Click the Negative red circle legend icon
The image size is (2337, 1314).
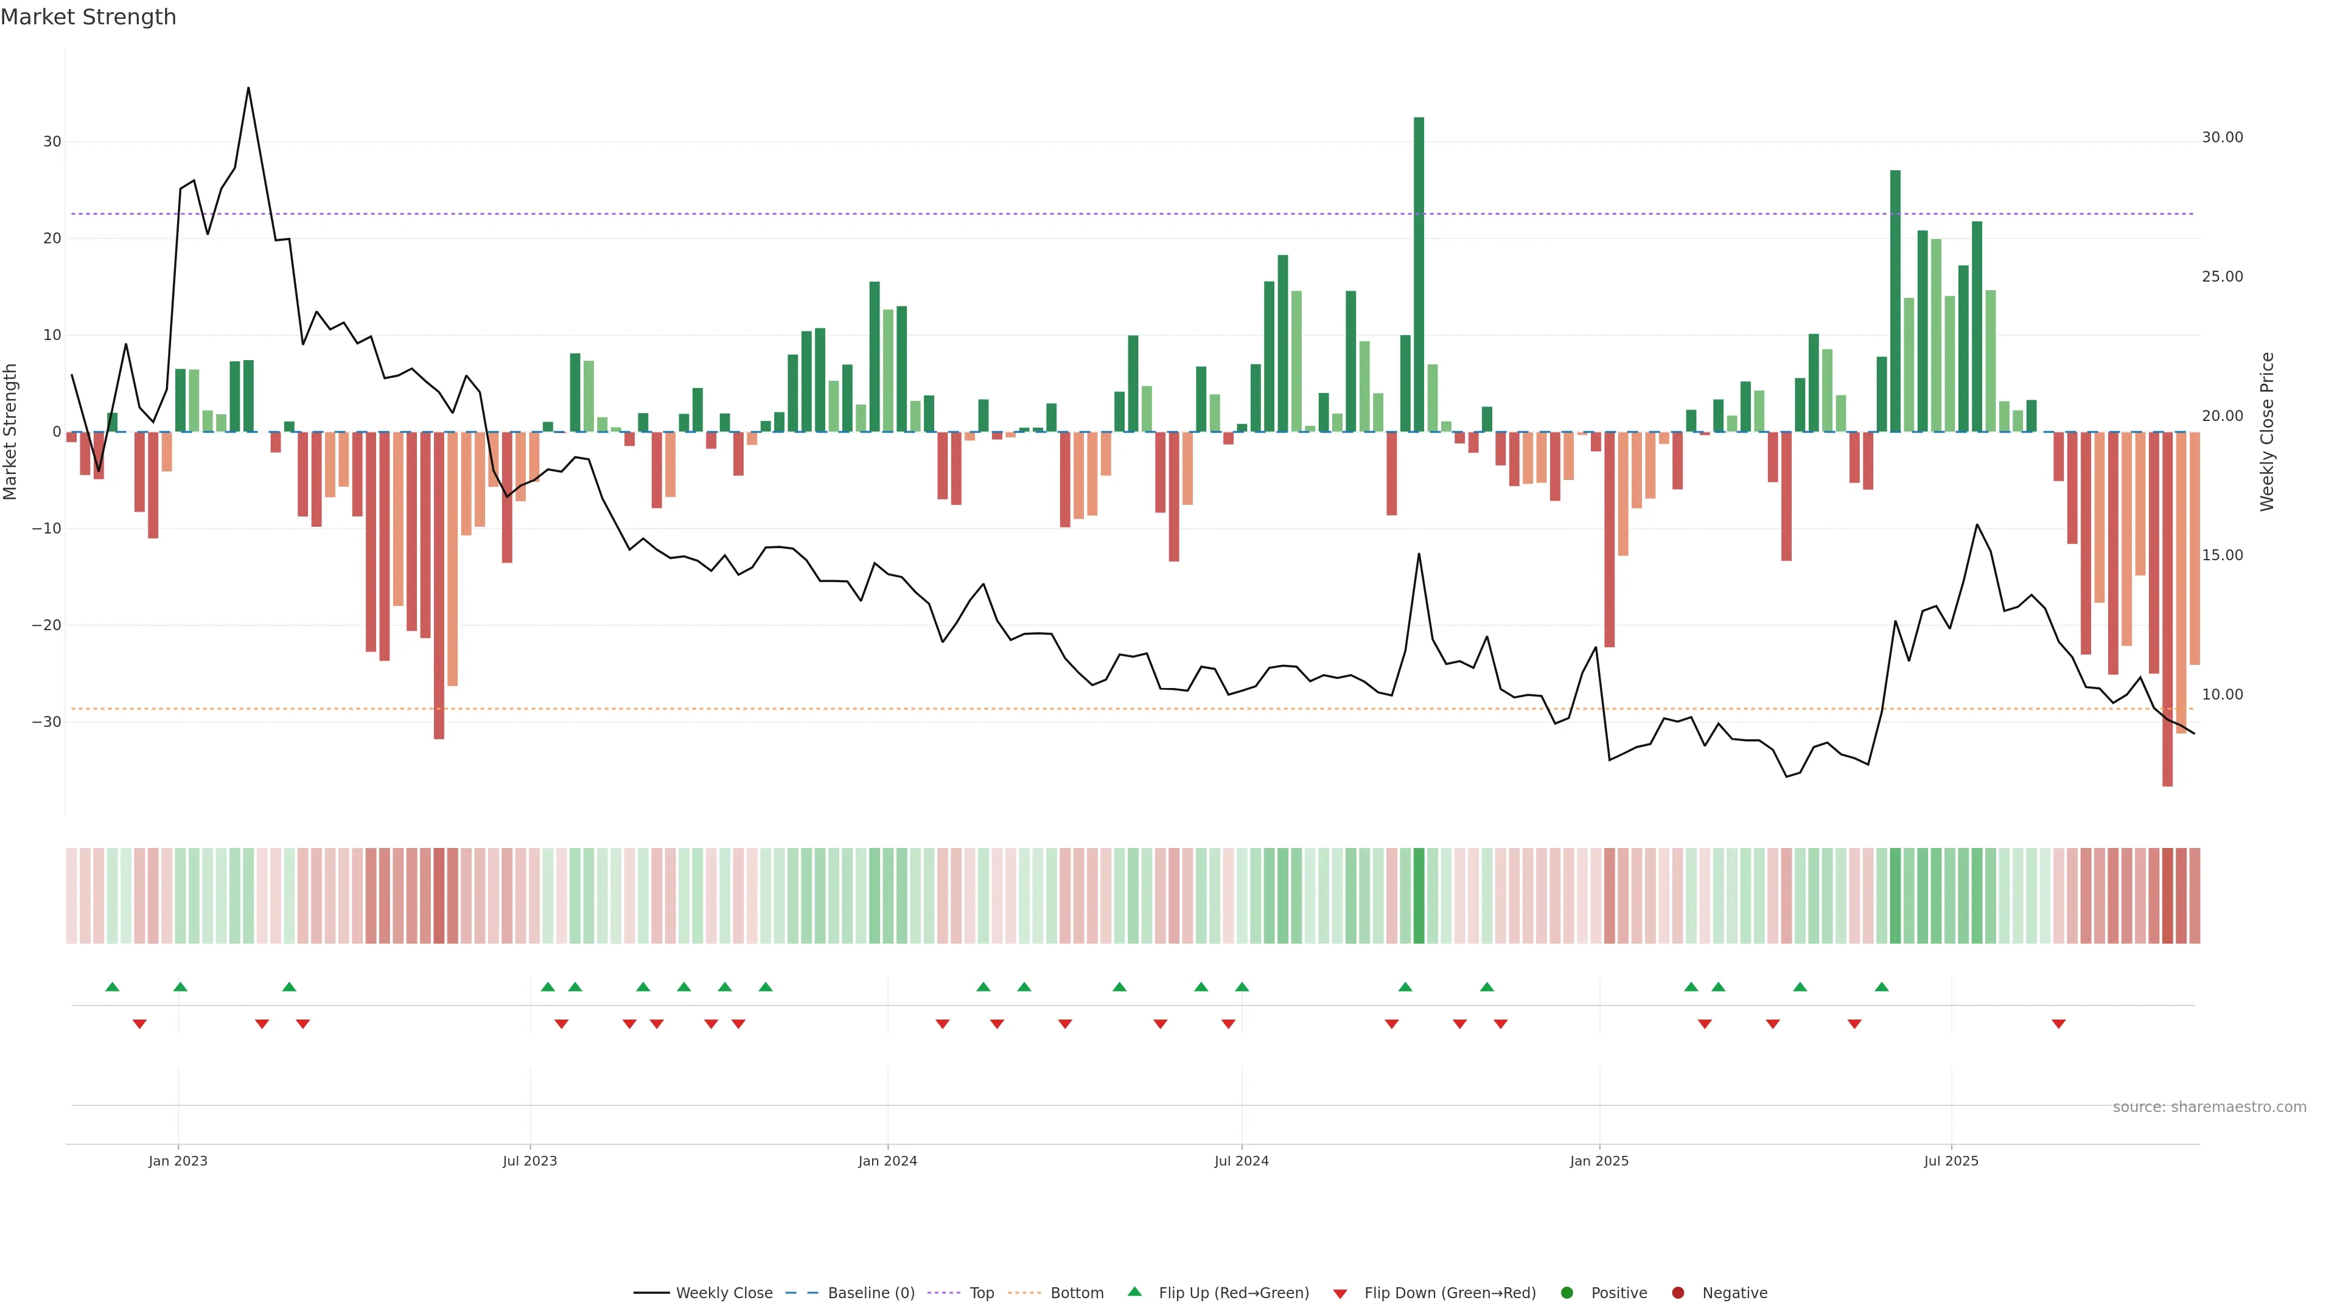[1677, 1293]
